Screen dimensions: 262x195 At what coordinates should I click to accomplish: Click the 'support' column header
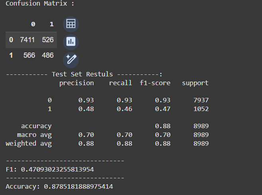[x=195, y=83]
